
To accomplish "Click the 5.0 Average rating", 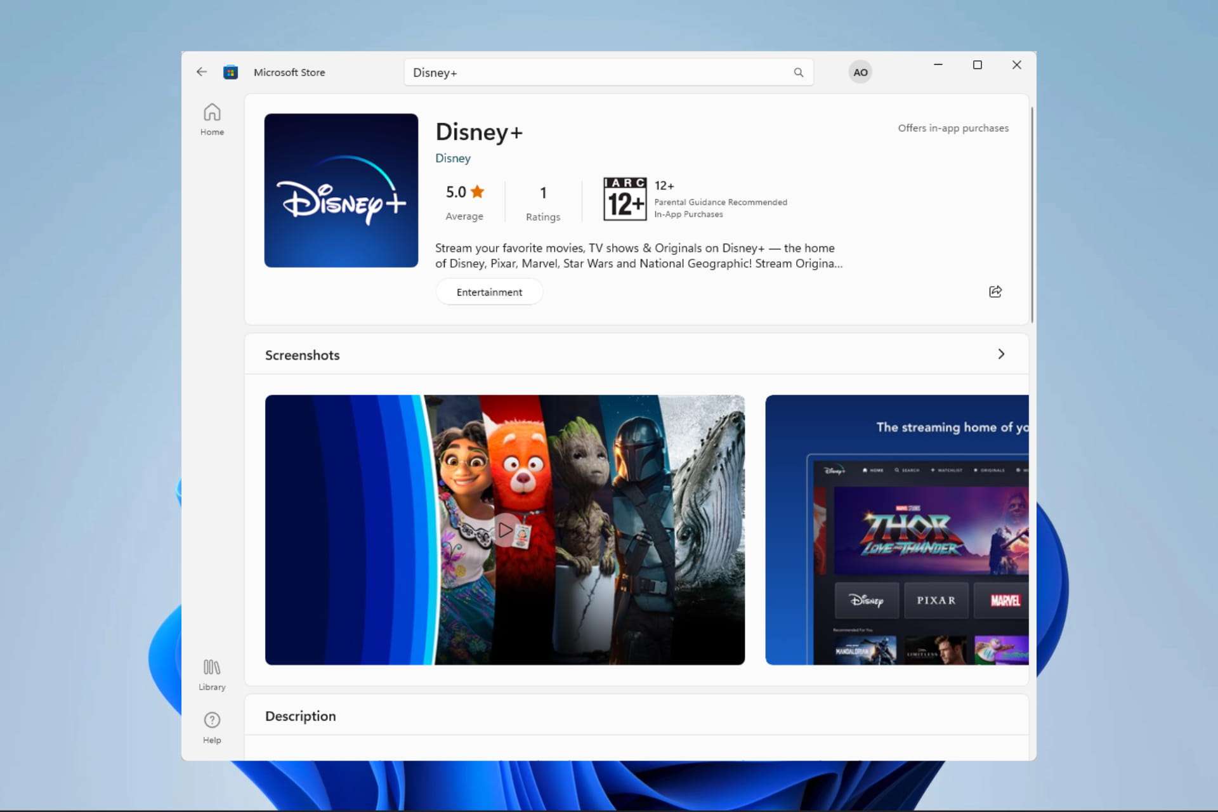I will [x=464, y=203].
